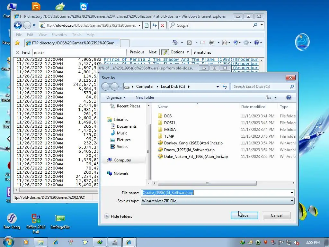Image resolution: width=329 pixels, height=247 pixels.
Task: Open the first Prince Of Persia 2 link
Action: (x=181, y=59)
